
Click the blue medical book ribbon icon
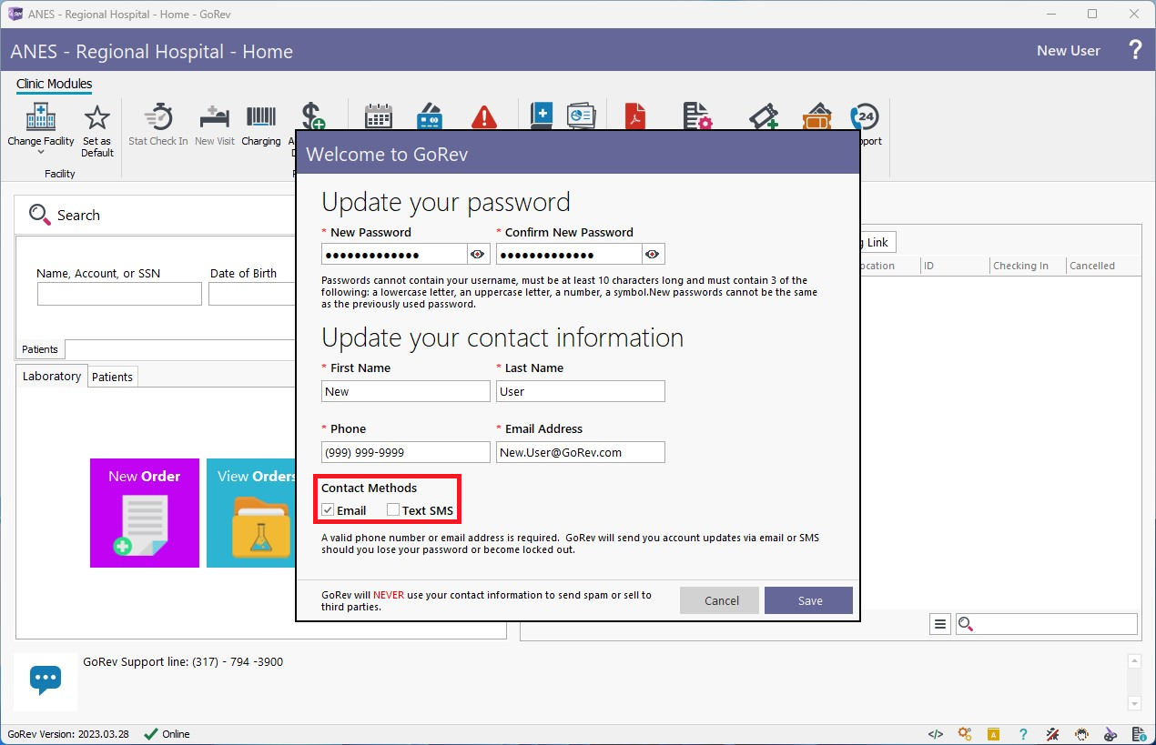[x=542, y=116]
